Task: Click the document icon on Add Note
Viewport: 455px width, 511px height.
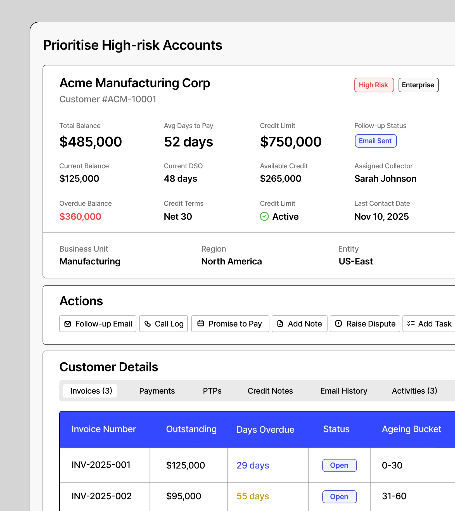Action: click(x=280, y=324)
